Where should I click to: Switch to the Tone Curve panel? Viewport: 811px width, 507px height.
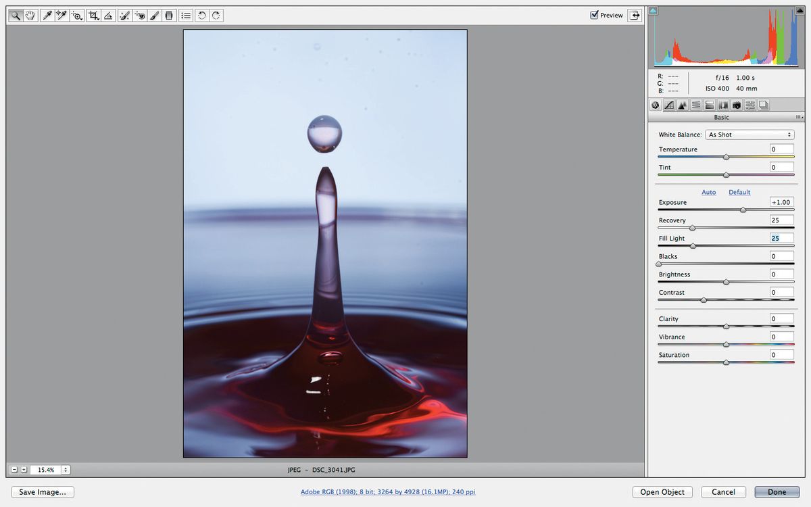(x=669, y=105)
